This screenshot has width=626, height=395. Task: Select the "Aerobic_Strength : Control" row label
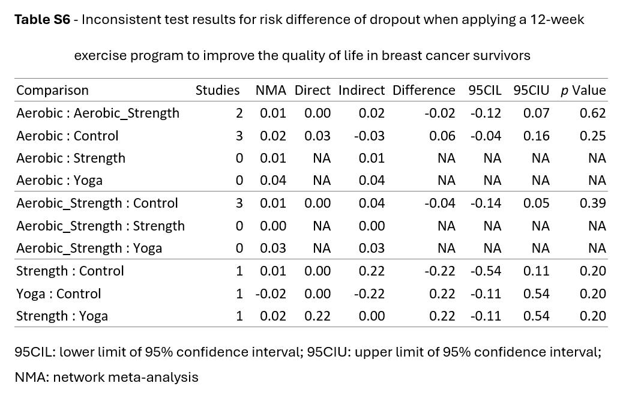(x=97, y=203)
